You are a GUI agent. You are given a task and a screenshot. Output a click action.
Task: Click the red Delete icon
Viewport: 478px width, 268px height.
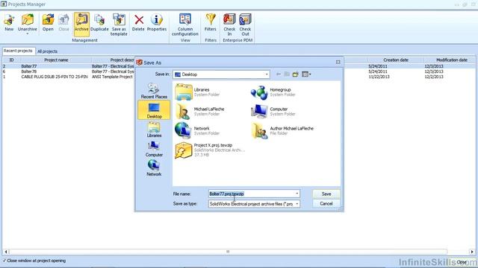138,22
